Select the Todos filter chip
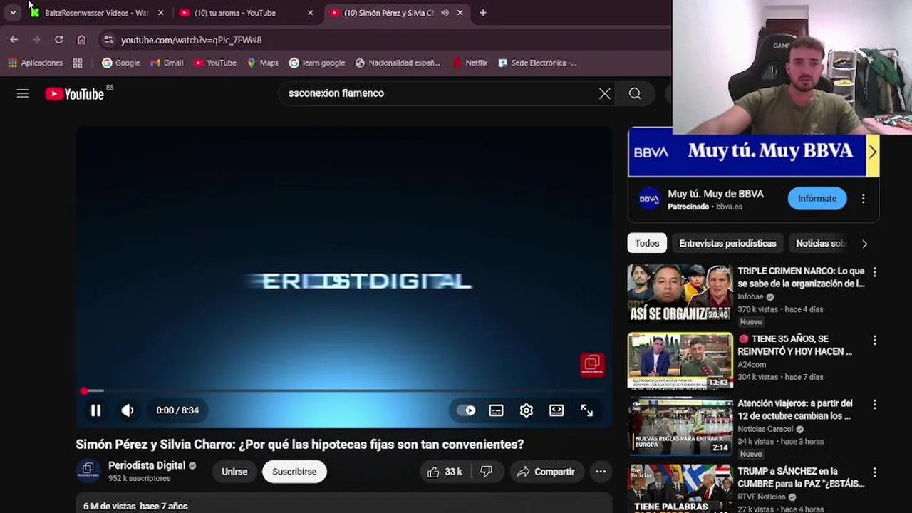This screenshot has width=912, height=513. tap(647, 244)
